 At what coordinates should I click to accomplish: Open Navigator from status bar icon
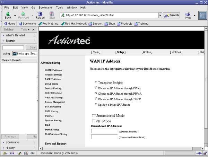(x=5, y=153)
